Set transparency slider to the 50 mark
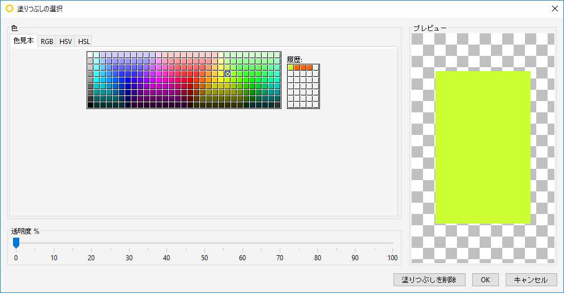The height and width of the screenshot is (293, 564). [x=204, y=243]
